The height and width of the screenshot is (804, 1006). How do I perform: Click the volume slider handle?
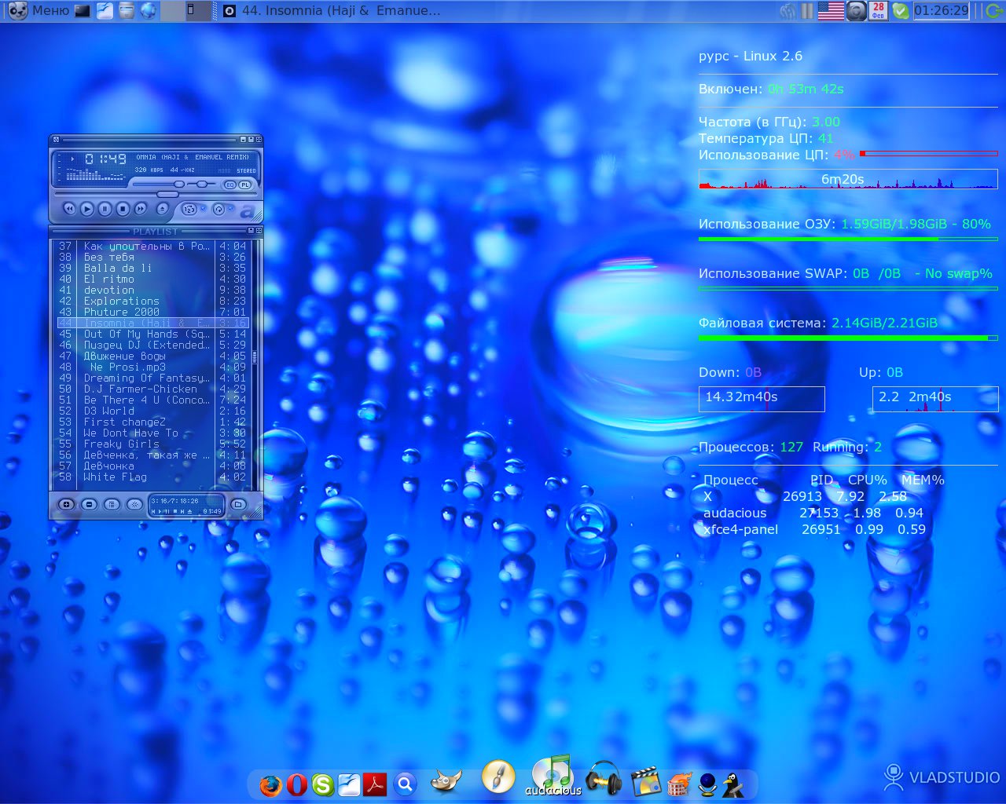(179, 184)
